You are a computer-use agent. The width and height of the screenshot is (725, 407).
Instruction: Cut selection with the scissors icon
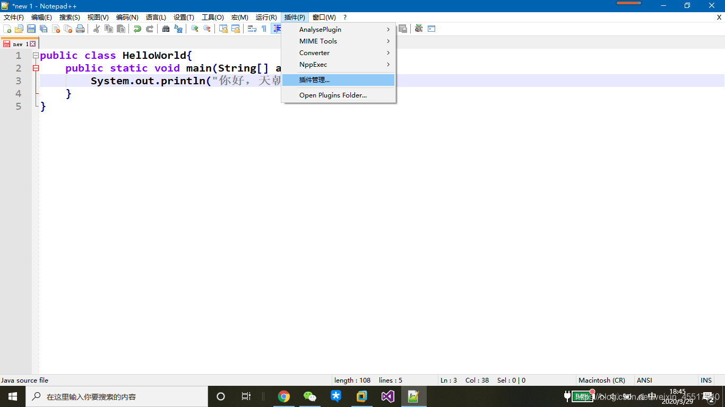[x=97, y=29]
